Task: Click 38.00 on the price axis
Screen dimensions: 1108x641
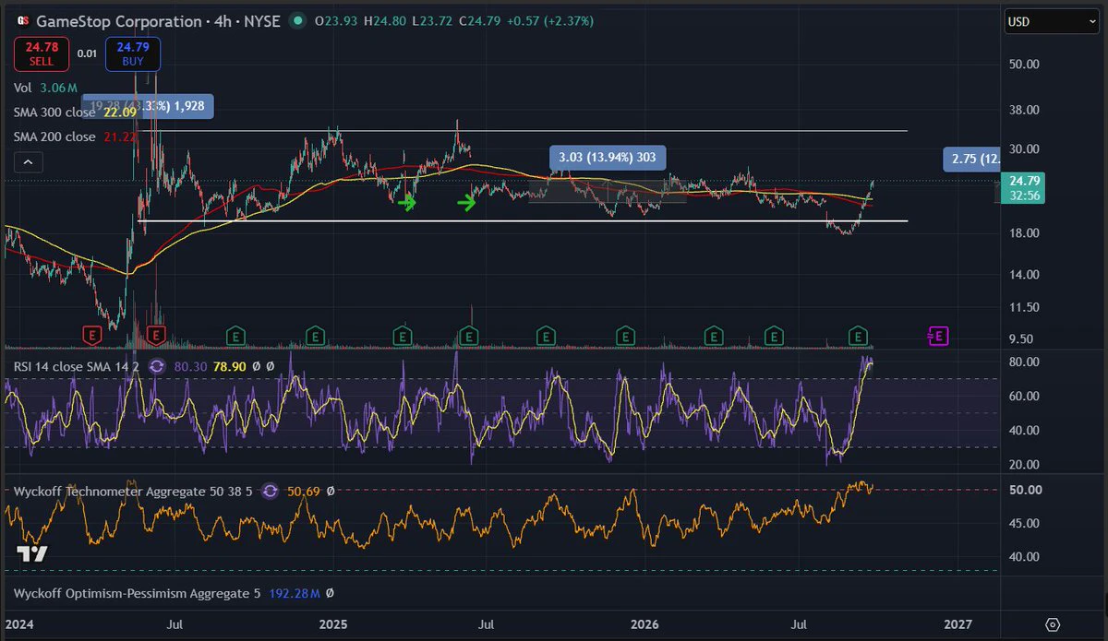Action: (1025, 110)
